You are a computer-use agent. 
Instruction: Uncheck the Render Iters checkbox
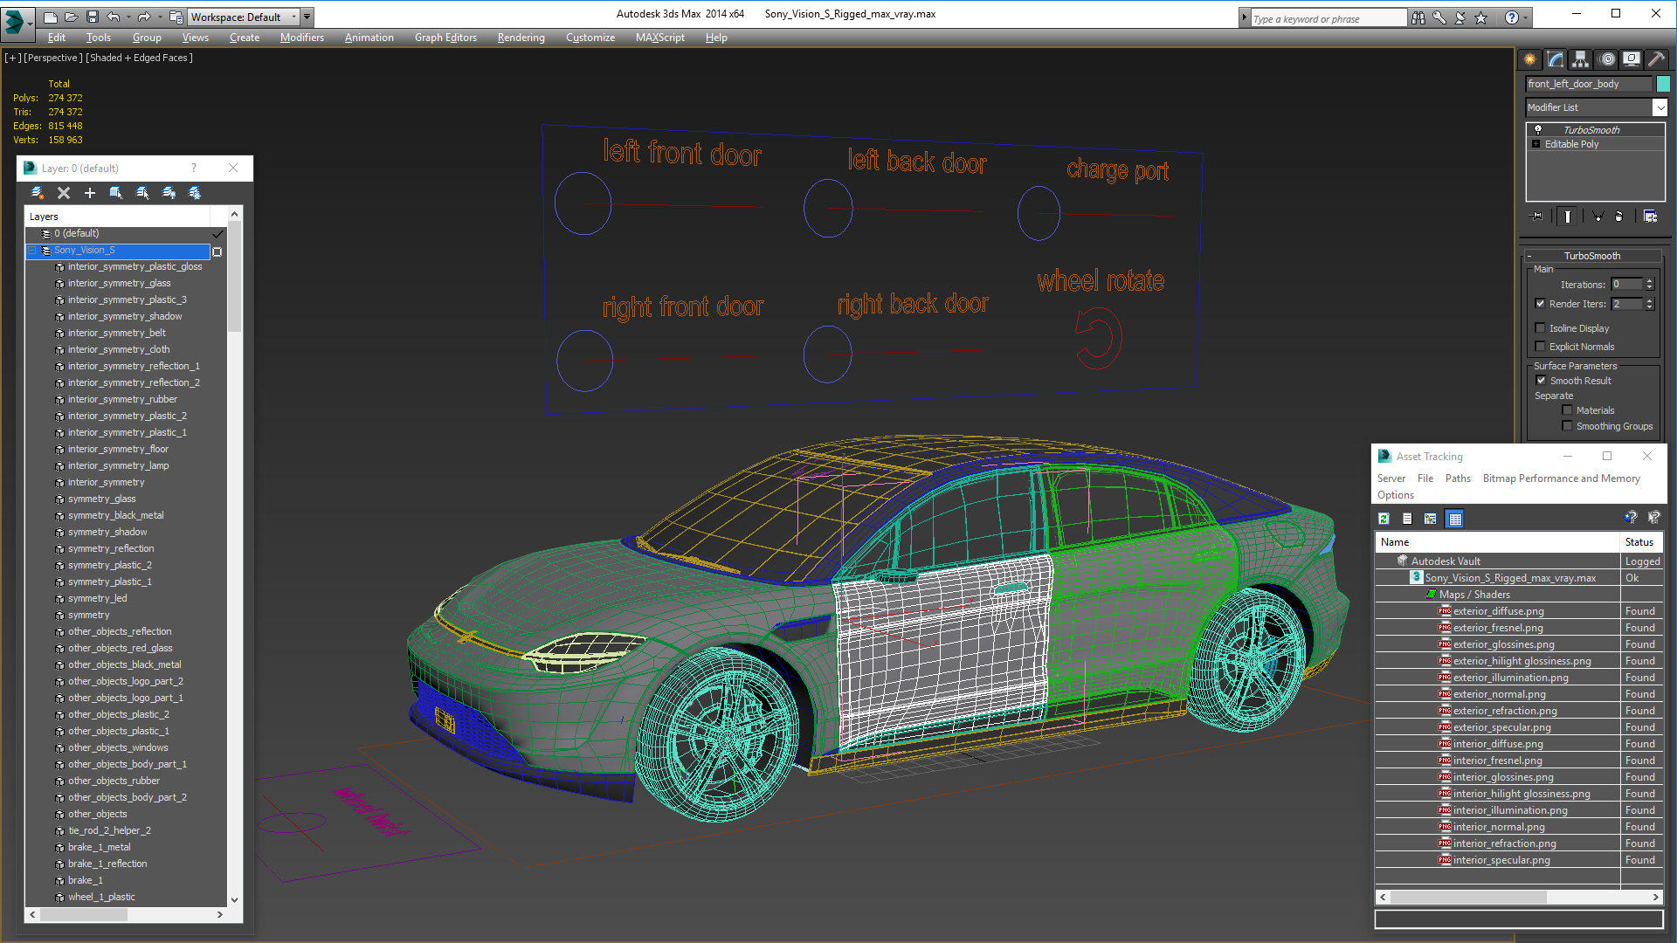(1541, 304)
